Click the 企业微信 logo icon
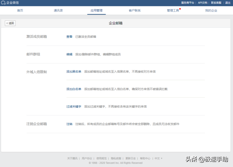This screenshot has width=233, height=167. tap(3, 3)
